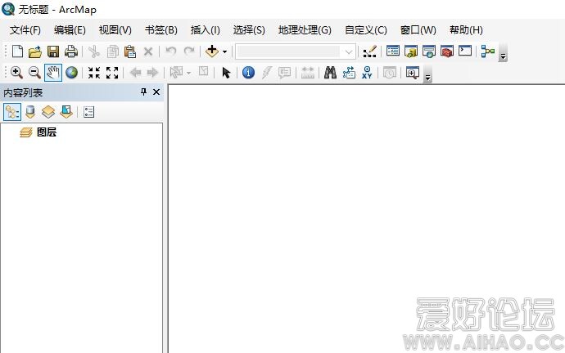Open the 书签(B) menu
This screenshot has height=353, width=565.
(160, 30)
